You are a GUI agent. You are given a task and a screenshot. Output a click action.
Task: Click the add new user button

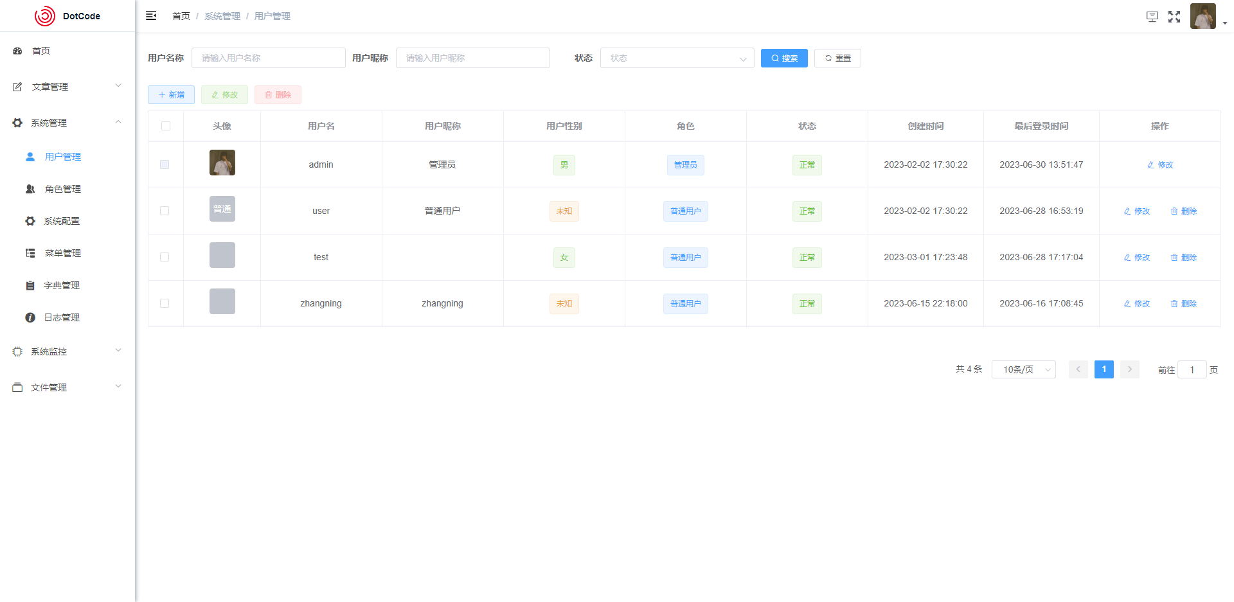point(171,94)
